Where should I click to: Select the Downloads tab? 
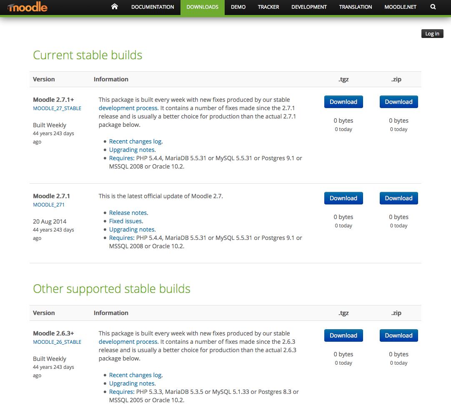point(203,7)
